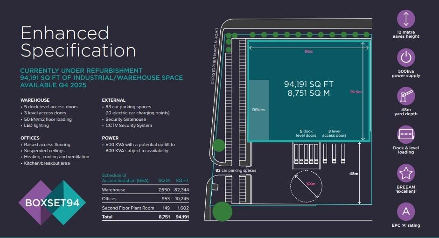Click the turning circle XXm diagram
This screenshot has height=238, width=439.
coord(306,186)
